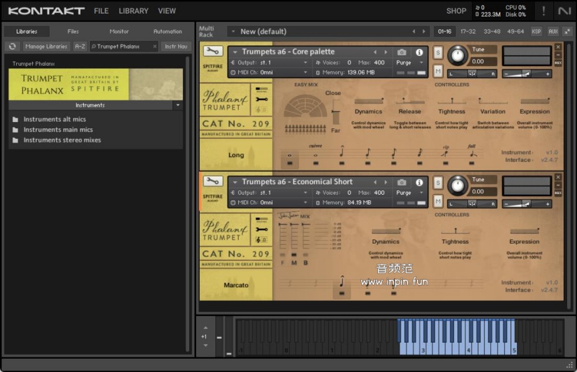Image resolution: width=577 pixels, height=372 pixels.
Task: Open info icon on Economical Short instrument
Action: pyautogui.click(x=419, y=182)
